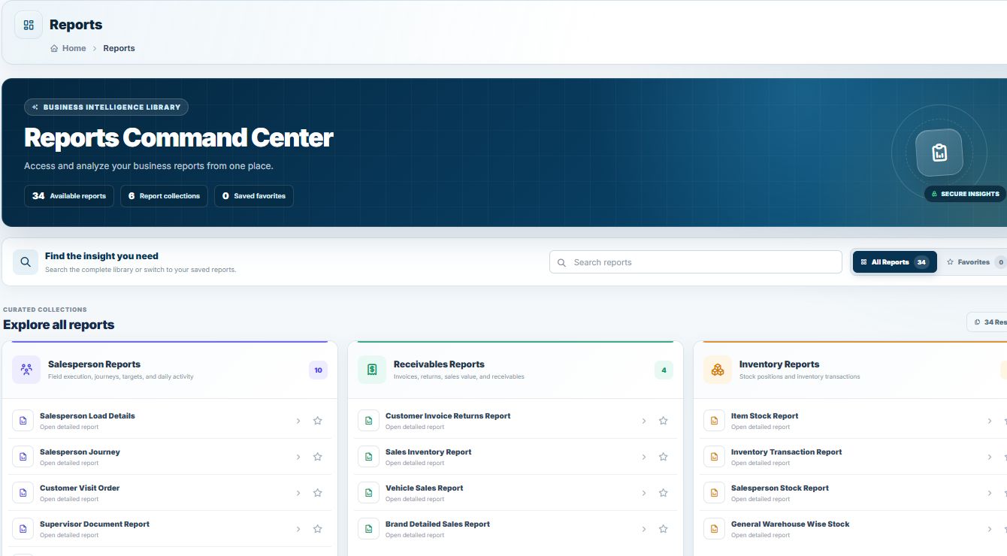The width and height of the screenshot is (1007, 556).
Task: Click the Business Intelligence Library badge
Action: click(106, 107)
